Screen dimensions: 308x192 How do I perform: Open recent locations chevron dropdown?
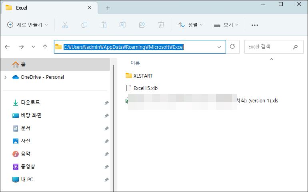pos(33,47)
